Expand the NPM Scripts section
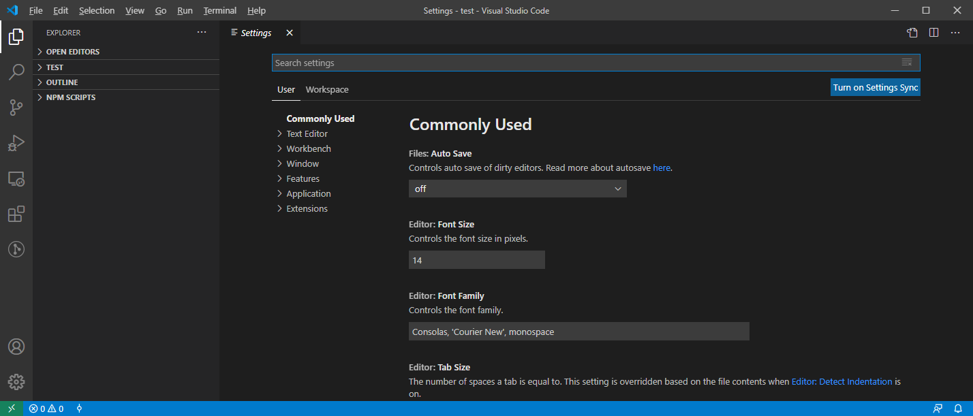This screenshot has width=973, height=416. [x=126, y=97]
